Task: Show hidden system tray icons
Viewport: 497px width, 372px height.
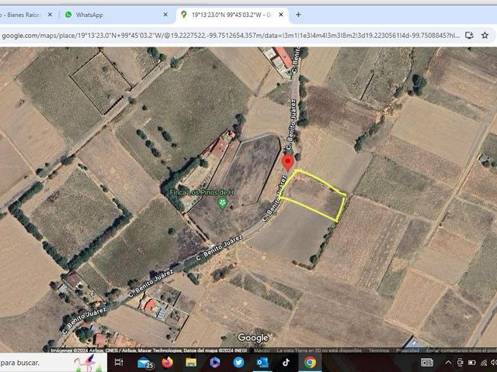Action: (448, 363)
